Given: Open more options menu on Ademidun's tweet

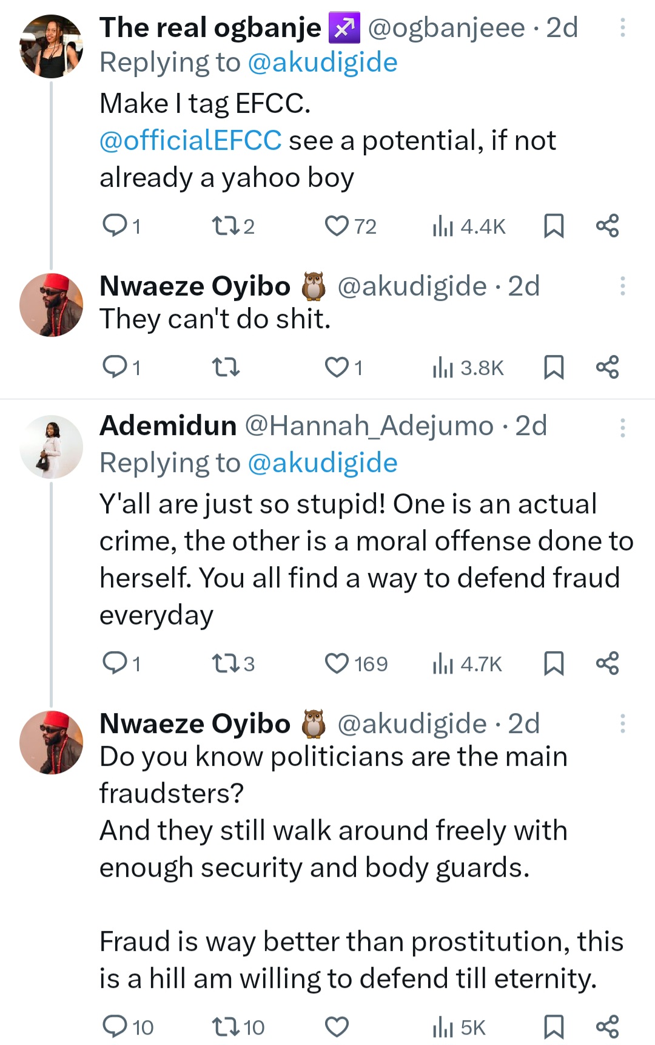Looking at the screenshot, I should tap(622, 427).
